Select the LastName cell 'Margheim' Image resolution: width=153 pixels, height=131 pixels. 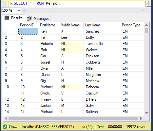(x=102, y=75)
